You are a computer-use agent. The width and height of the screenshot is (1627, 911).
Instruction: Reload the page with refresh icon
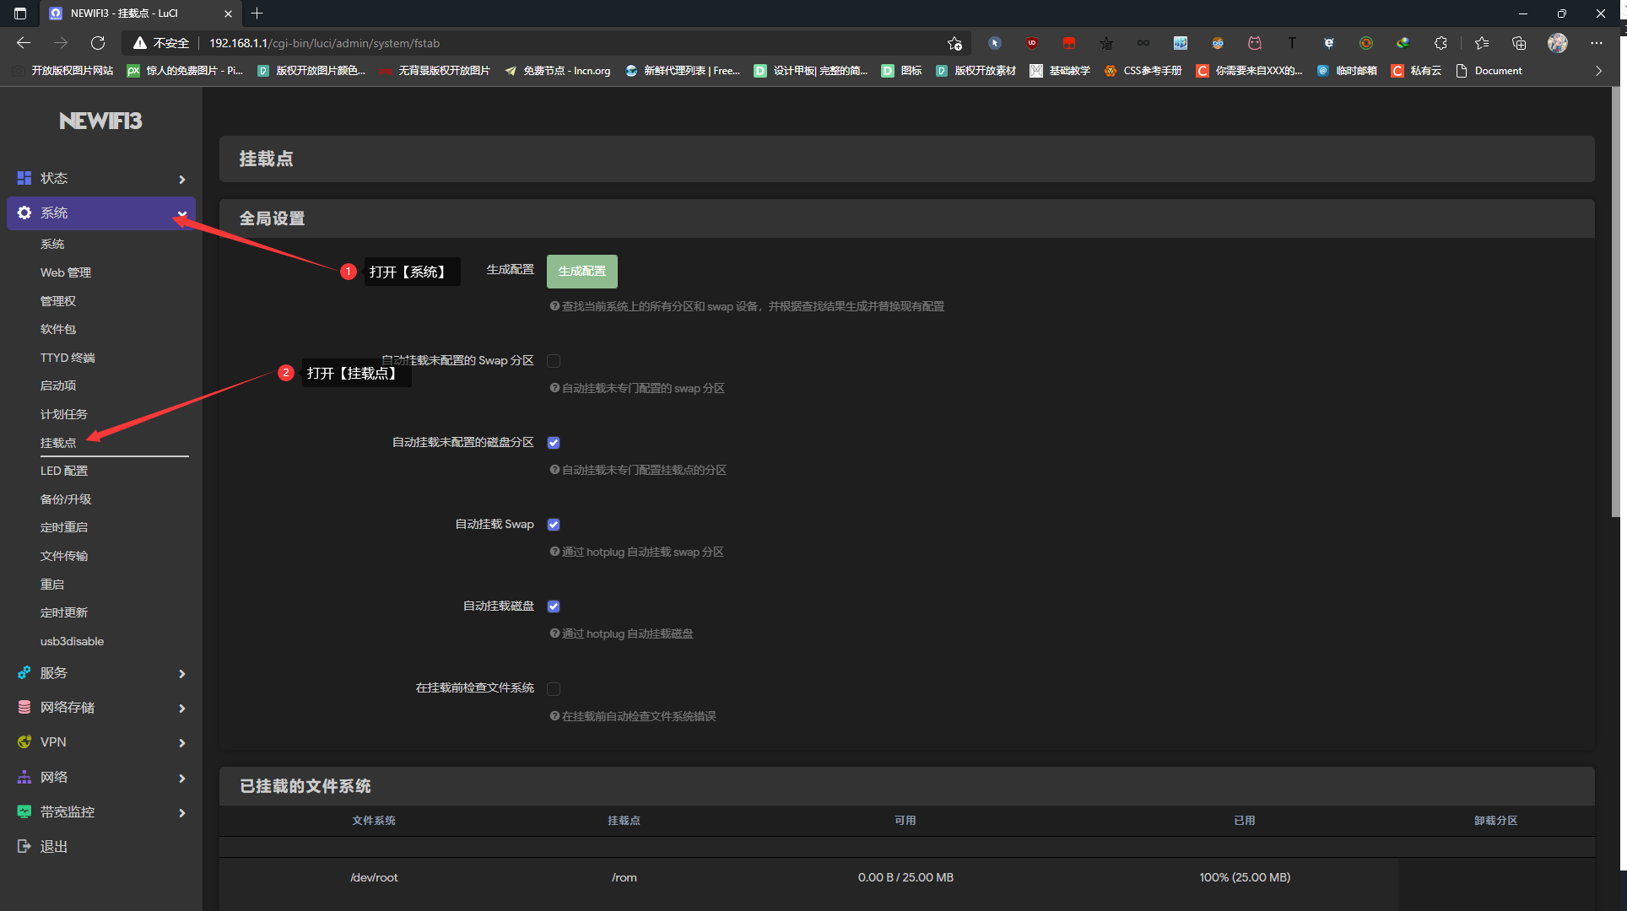pyautogui.click(x=98, y=43)
